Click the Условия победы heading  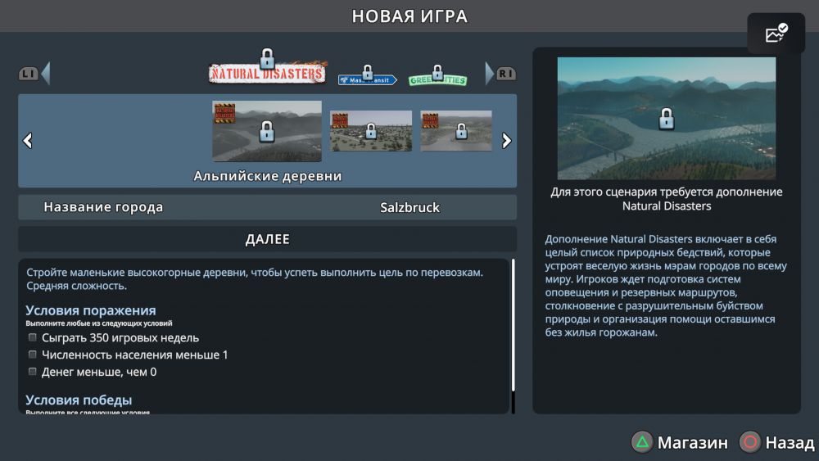(x=79, y=400)
